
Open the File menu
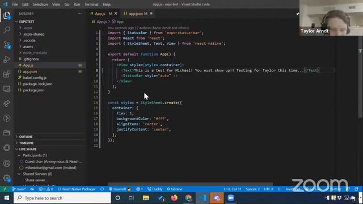click(x=15, y=4)
